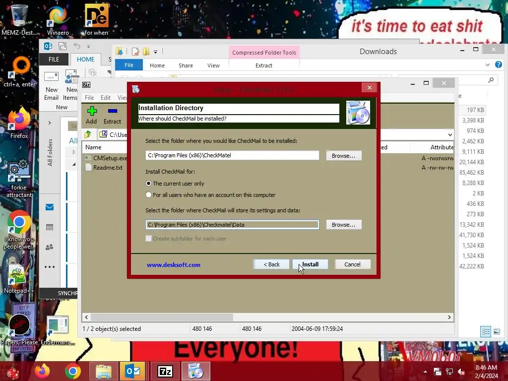
Task: Open the Extract tab in Downloads explorer
Action: tap(264, 65)
